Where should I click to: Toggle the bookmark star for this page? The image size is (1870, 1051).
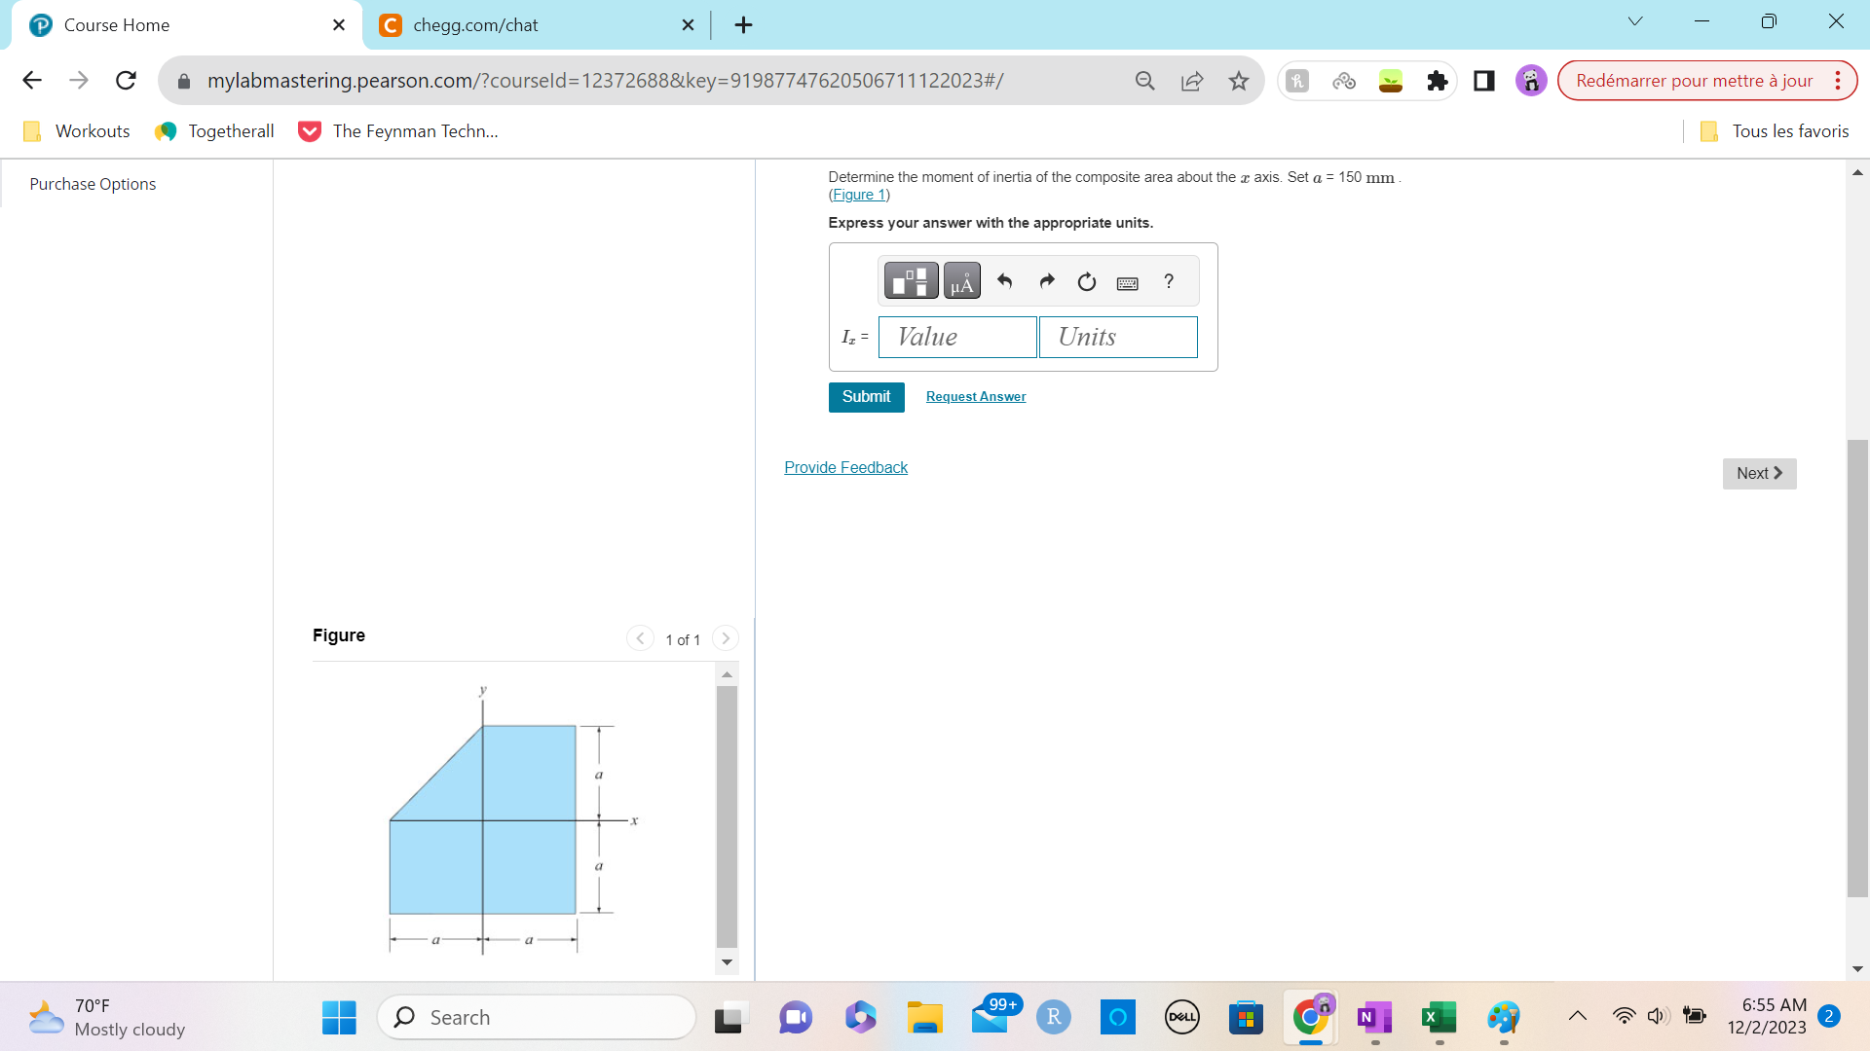[x=1239, y=81]
